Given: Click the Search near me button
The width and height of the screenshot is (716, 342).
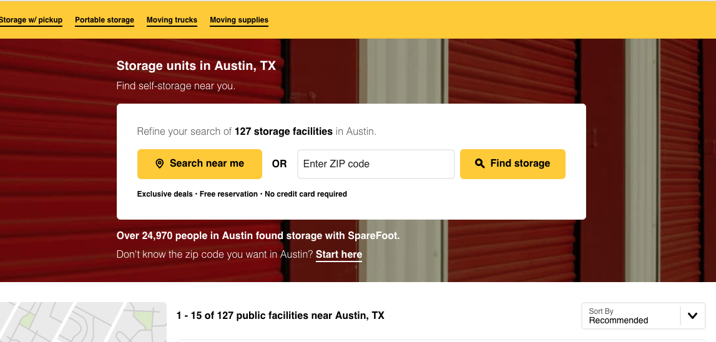Looking at the screenshot, I should (x=200, y=164).
